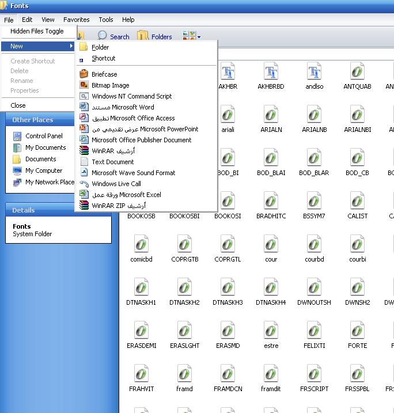Open the Tools menu
394x413 pixels.
pos(106,20)
